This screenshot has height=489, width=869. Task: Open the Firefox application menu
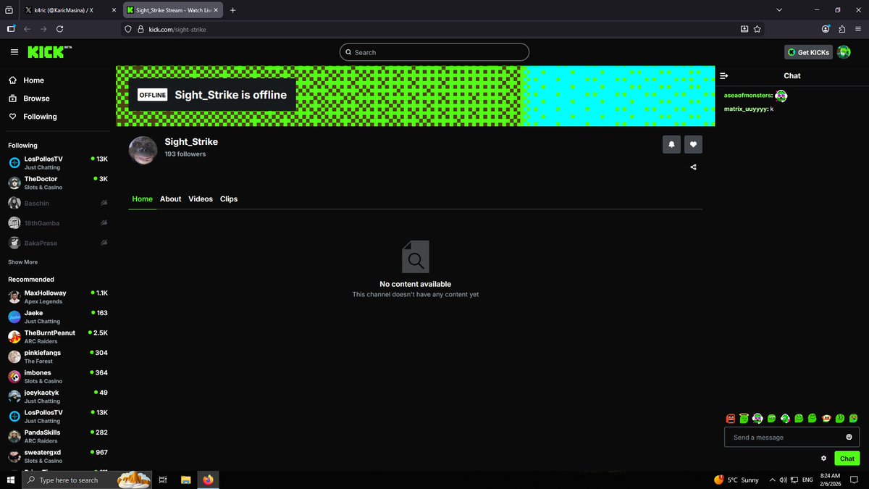(858, 29)
